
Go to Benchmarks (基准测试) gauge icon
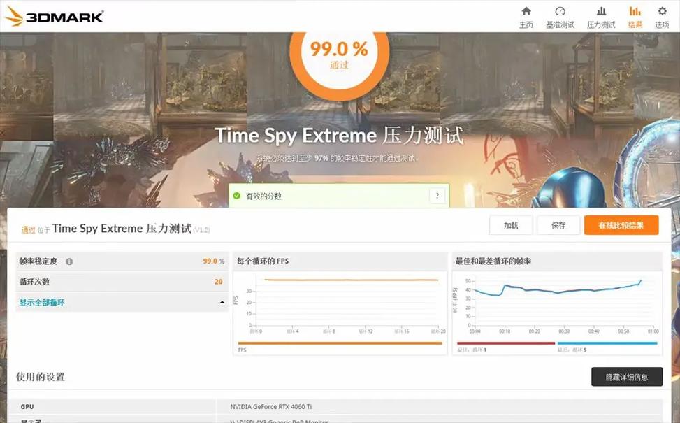pyautogui.click(x=560, y=12)
